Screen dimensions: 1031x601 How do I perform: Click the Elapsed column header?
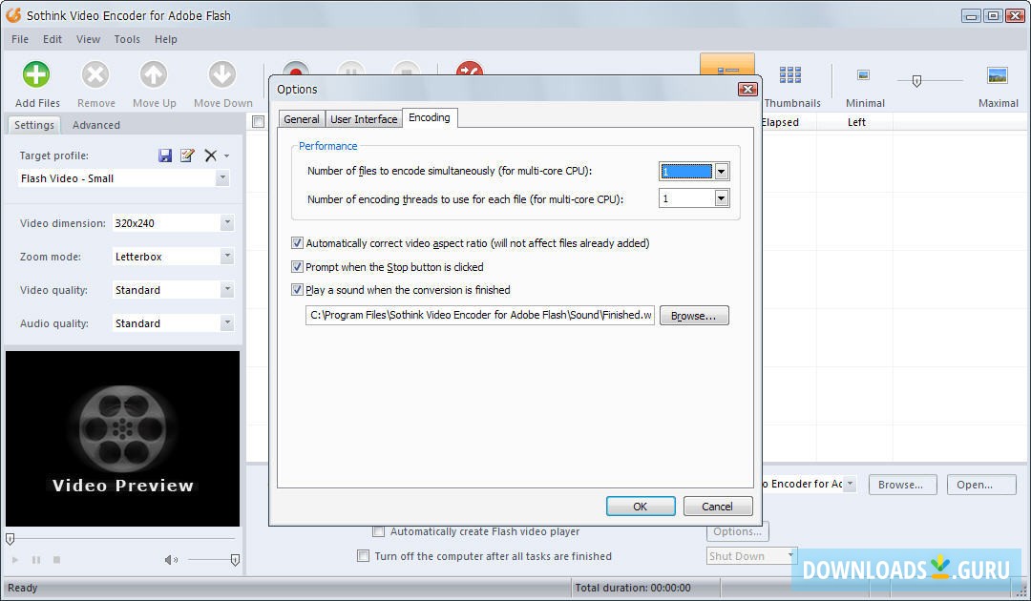781,121
